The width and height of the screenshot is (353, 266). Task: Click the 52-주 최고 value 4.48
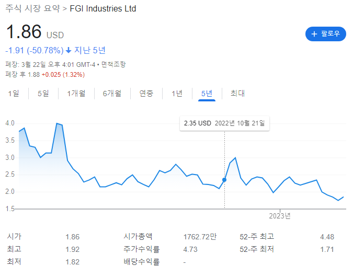tap(327, 237)
